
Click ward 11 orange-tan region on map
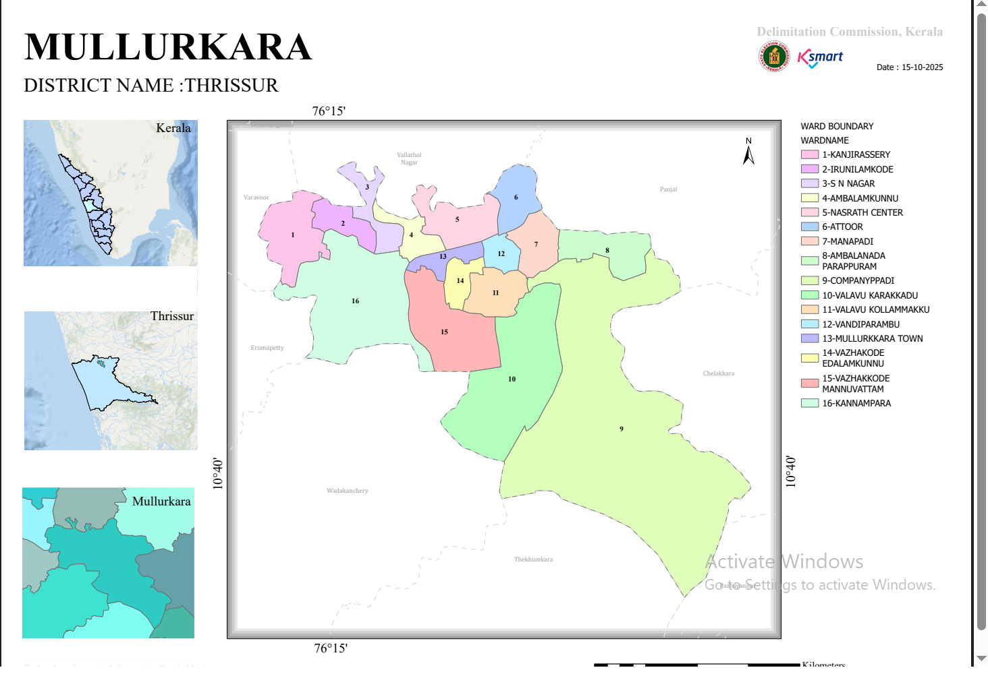(x=495, y=293)
